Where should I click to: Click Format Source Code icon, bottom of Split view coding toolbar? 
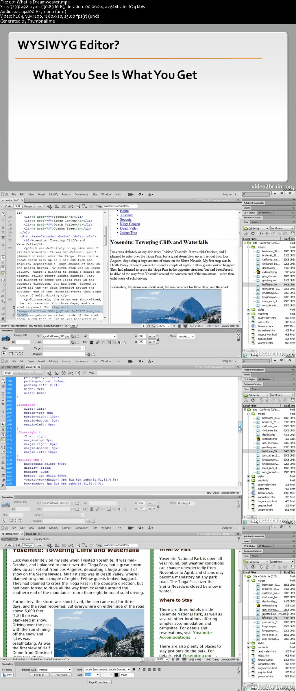(x=3, y=319)
